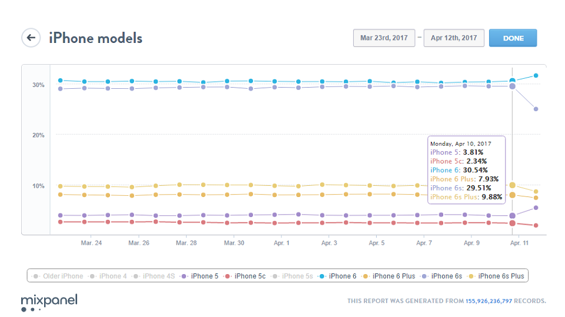565x317 pixels.
Task: Select the iPhone 6 data point on Apr 12
Action: click(536, 75)
